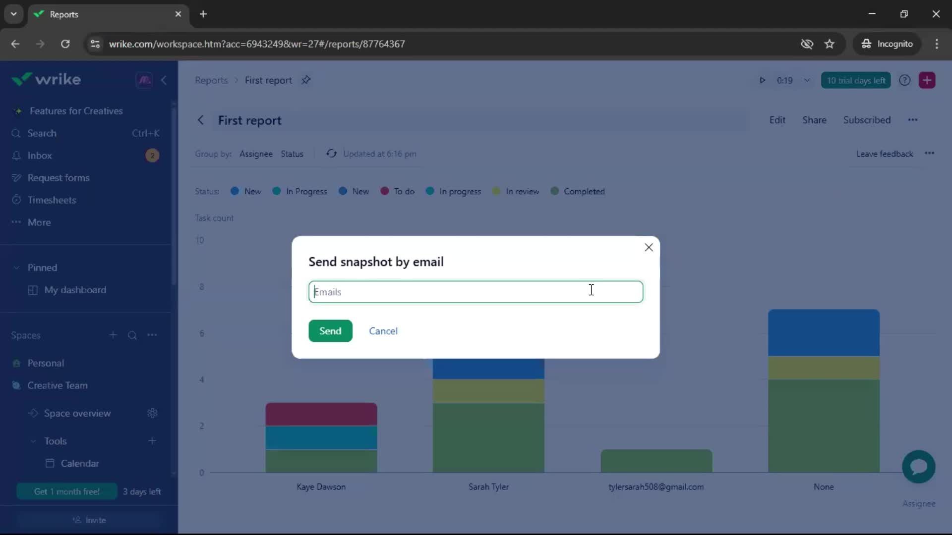The height and width of the screenshot is (535, 952).
Task: Click the Wrike logo in sidebar
Action: (46, 79)
